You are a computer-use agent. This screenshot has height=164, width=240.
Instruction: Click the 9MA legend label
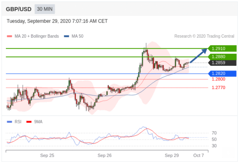pyautogui.click(x=38, y=122)
